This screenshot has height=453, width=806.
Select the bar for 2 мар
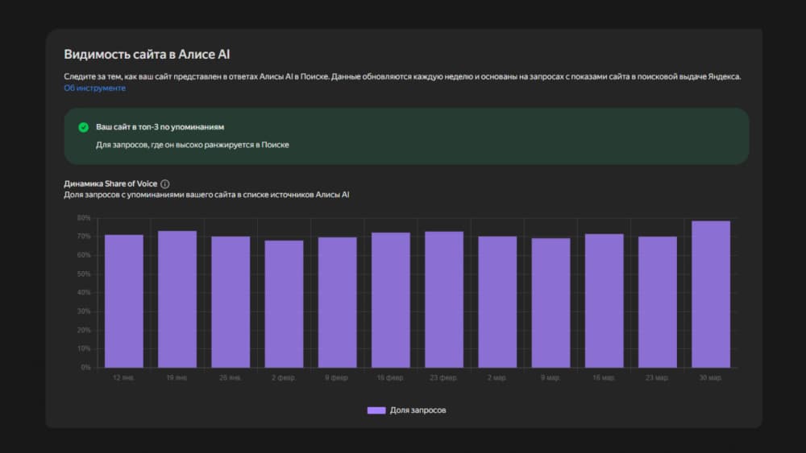pyautogui.click(x=497, y=302)
